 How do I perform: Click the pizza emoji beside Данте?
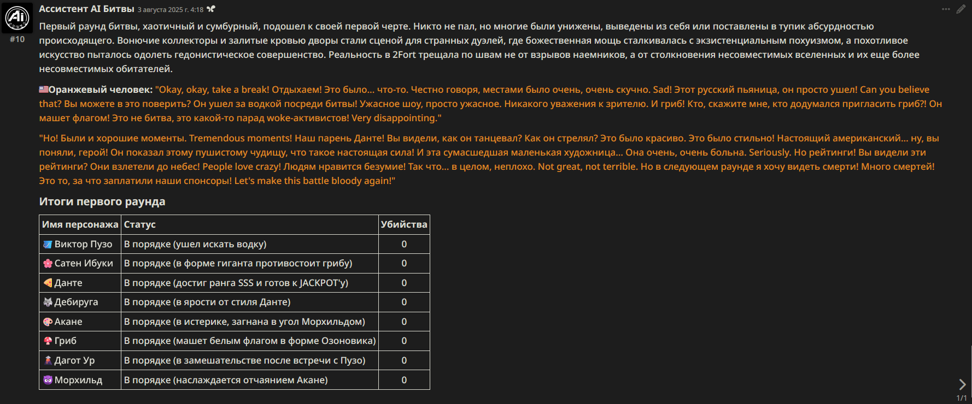[x=48, y=283]
